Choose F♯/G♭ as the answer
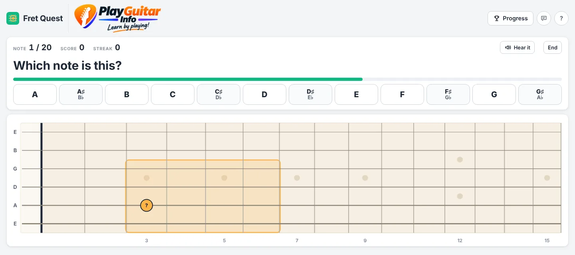The width and height of the screenshot is (575, 255). pyautogui.click(x=448, y=94)
